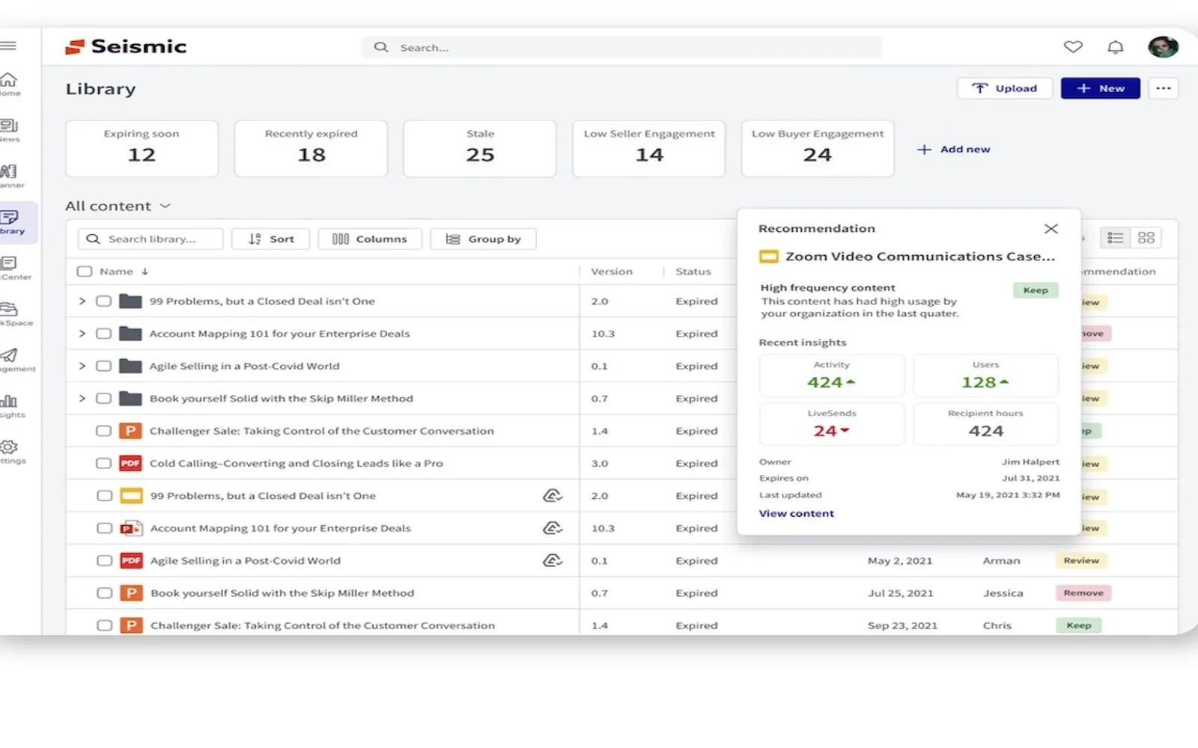Screen dimensions: 1198x748
Task: Check Book yourself Solid presentation file checkbox
Action: coord(104,593)
